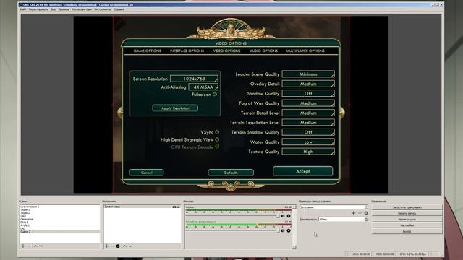Toggle visibility eye of the game capture source
The width and height of the screenshot is (463, 260).
(x=174, y=207)
